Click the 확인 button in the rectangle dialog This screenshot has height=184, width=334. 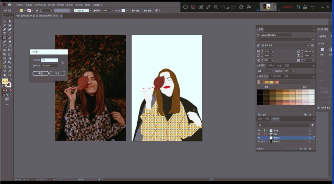(x=40, y=73)
